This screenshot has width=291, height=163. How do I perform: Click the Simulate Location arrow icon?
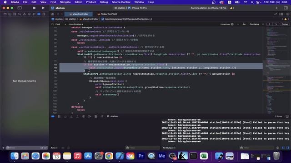pos(102,116)
